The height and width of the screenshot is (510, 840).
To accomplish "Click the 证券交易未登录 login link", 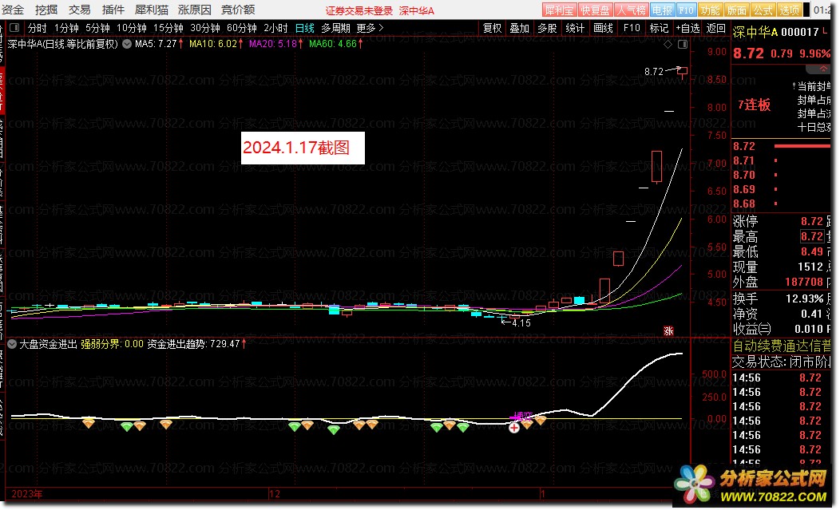I will pos(359,10).
